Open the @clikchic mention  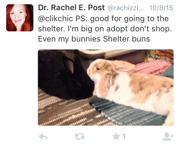55,18
